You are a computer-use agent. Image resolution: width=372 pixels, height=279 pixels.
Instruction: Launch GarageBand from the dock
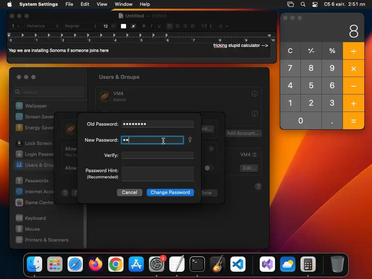(218, 264)
